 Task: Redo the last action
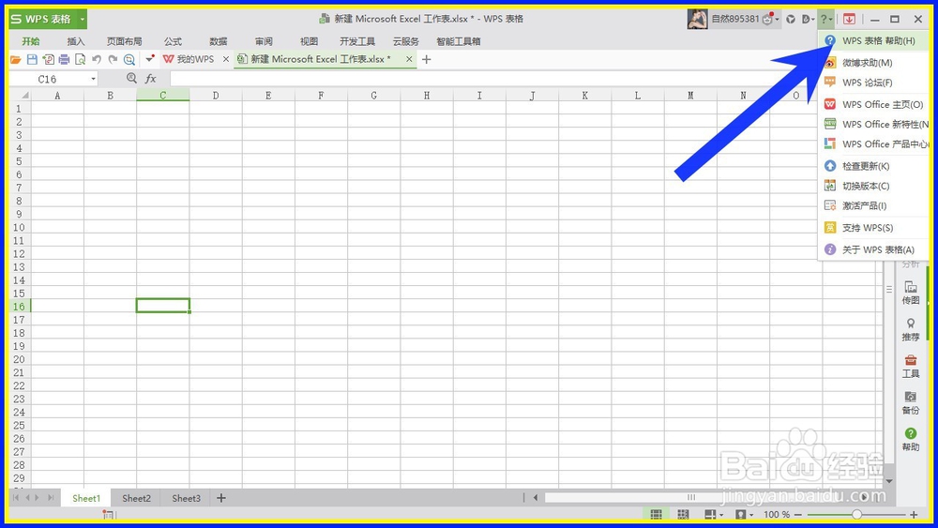(113, 60)
